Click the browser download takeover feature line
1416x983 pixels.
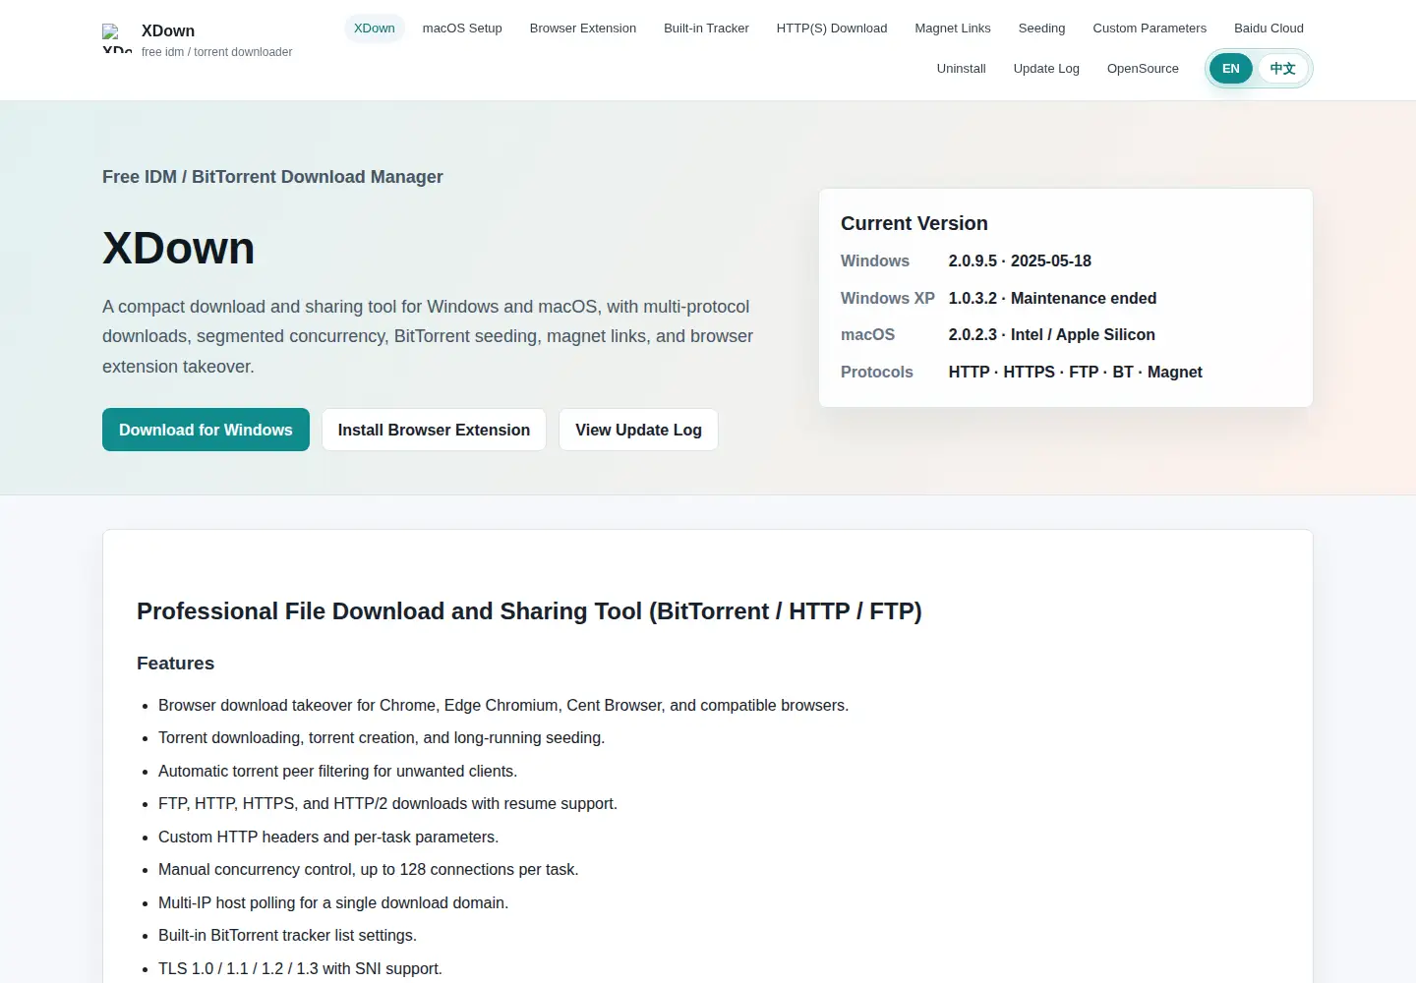pyautogui.click(x=503, y=706)
